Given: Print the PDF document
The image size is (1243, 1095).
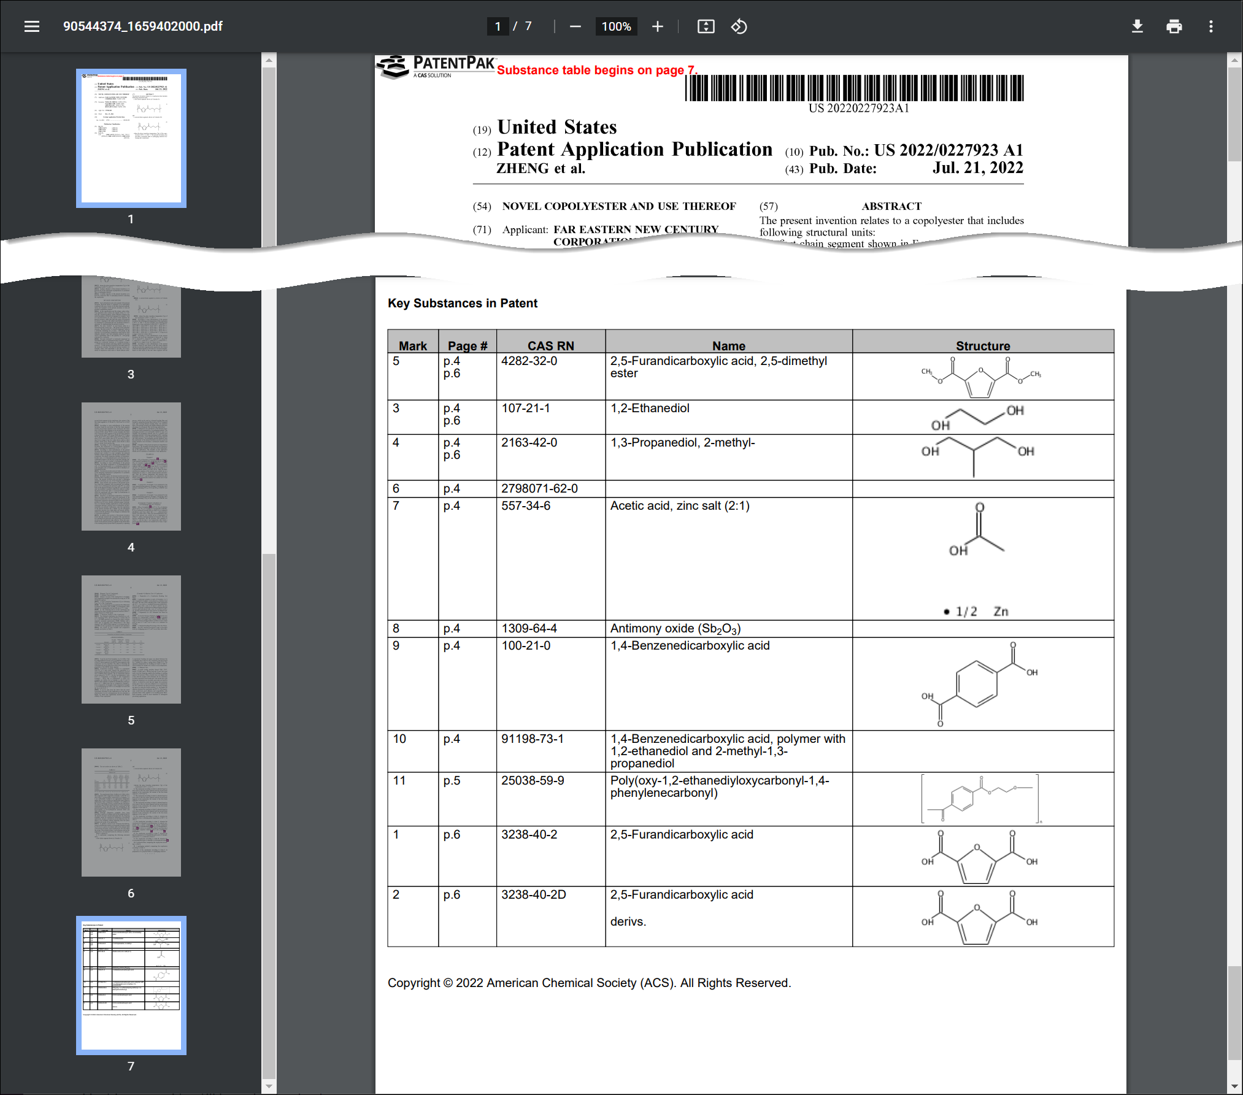Looking at the screenshot, I should click(1174, 26).
